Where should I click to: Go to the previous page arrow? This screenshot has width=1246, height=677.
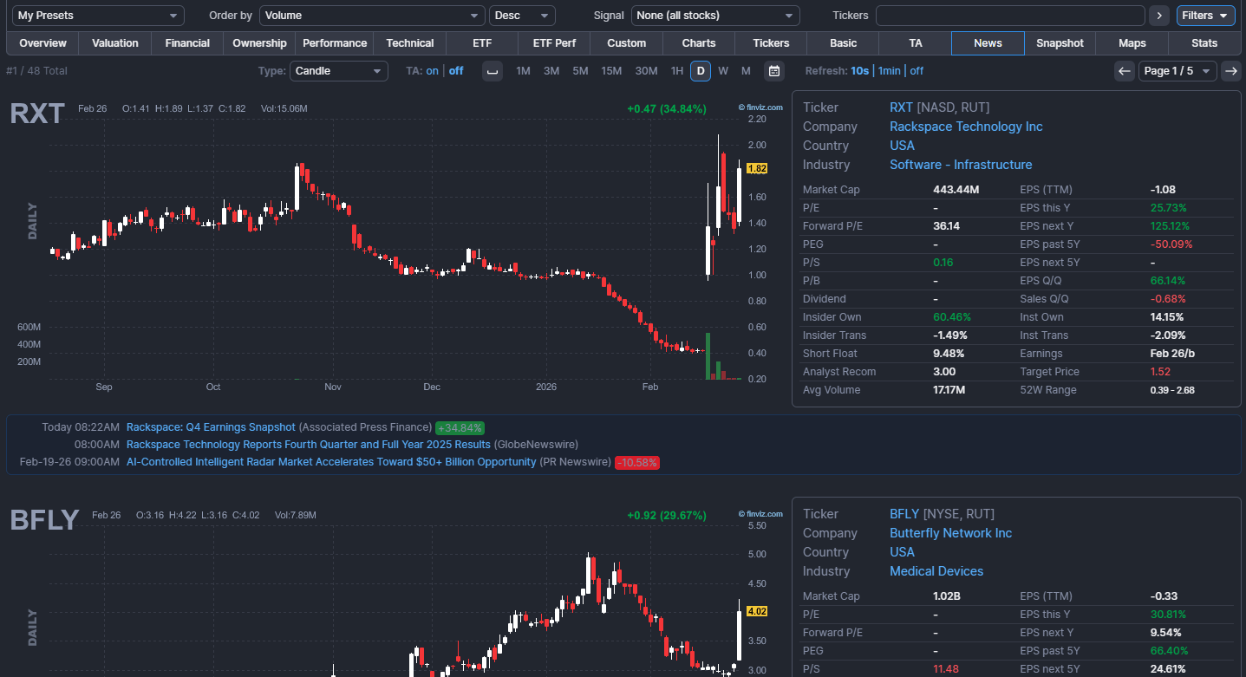[1124, 71]
